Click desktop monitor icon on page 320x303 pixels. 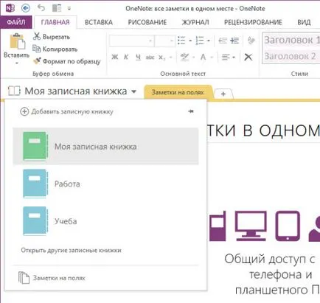(251, 226)
